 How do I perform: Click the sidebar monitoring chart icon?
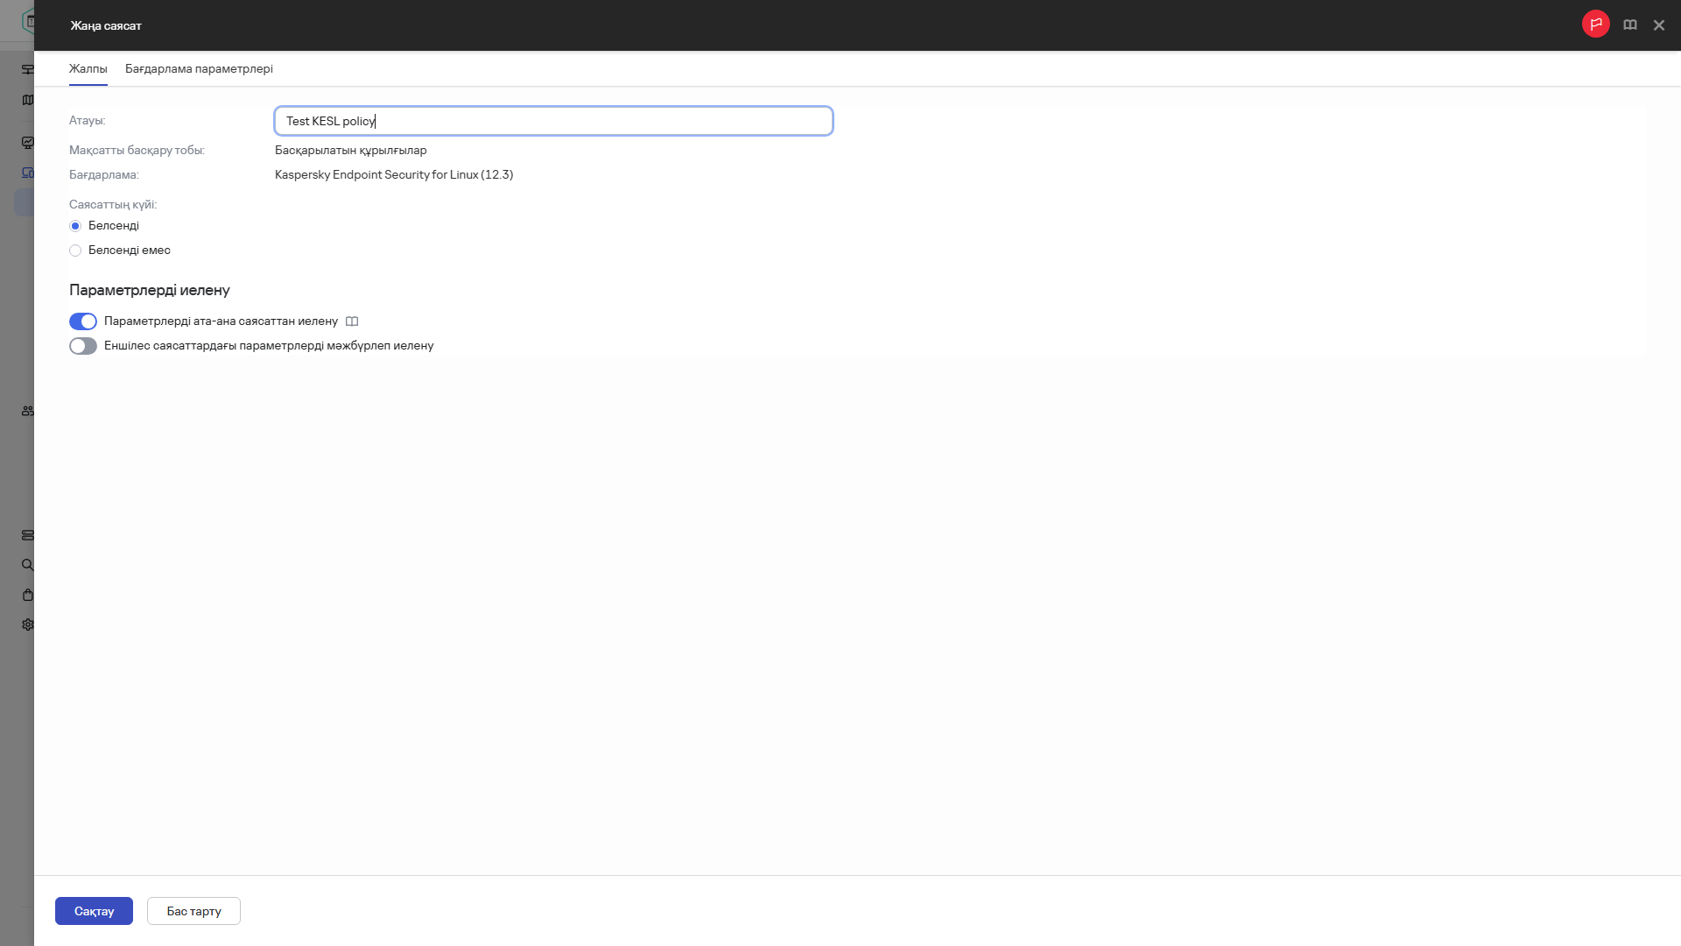tap(28, 143)
